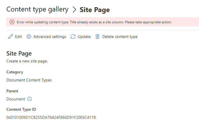Click the Update refresh arrows icon
This screenshot has height=128, width=199.
point(73,37)
